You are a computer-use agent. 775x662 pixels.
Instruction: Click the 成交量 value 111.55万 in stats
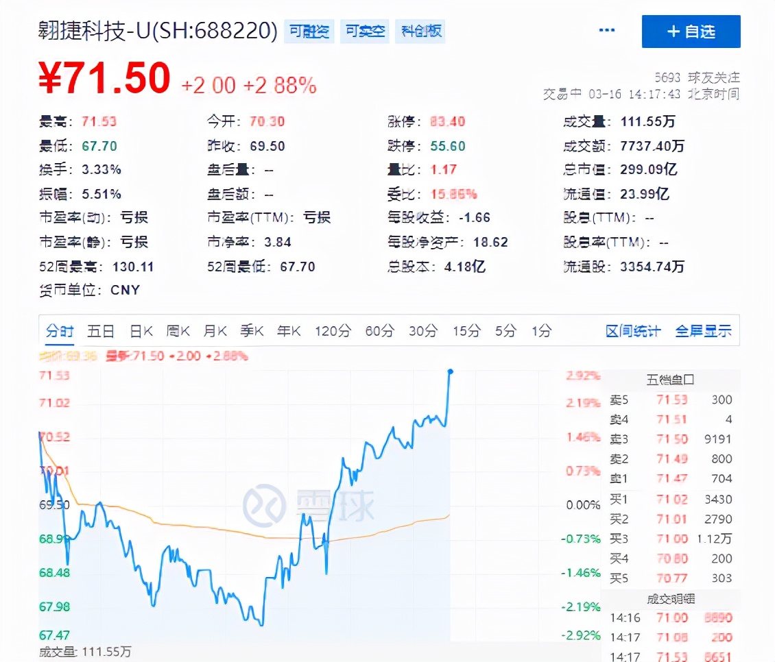[648, 121]
